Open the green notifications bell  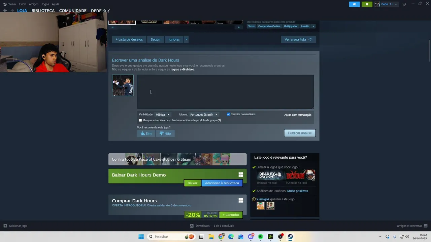tap(367, 4)
